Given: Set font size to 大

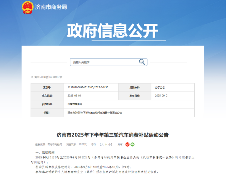Looking at the screenshot, I should tap(102, 144).
